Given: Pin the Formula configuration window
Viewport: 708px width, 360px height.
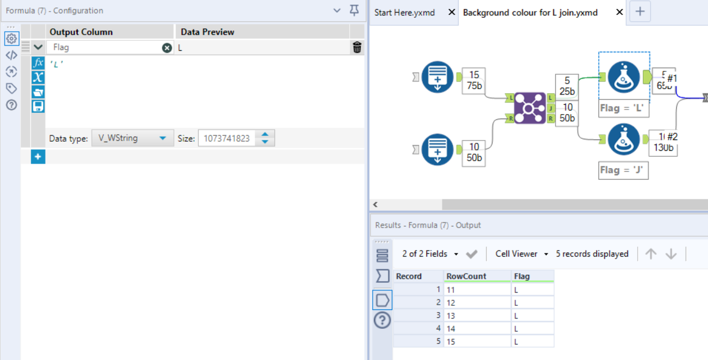Looking at the screenshot, I should 354,11.
